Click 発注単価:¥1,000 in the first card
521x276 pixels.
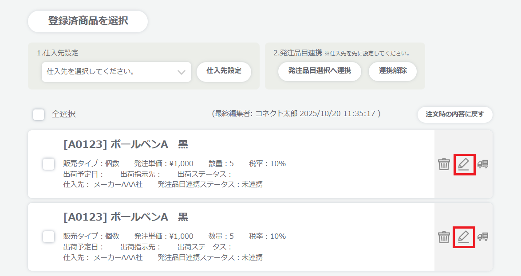click(x=164, y=163)
